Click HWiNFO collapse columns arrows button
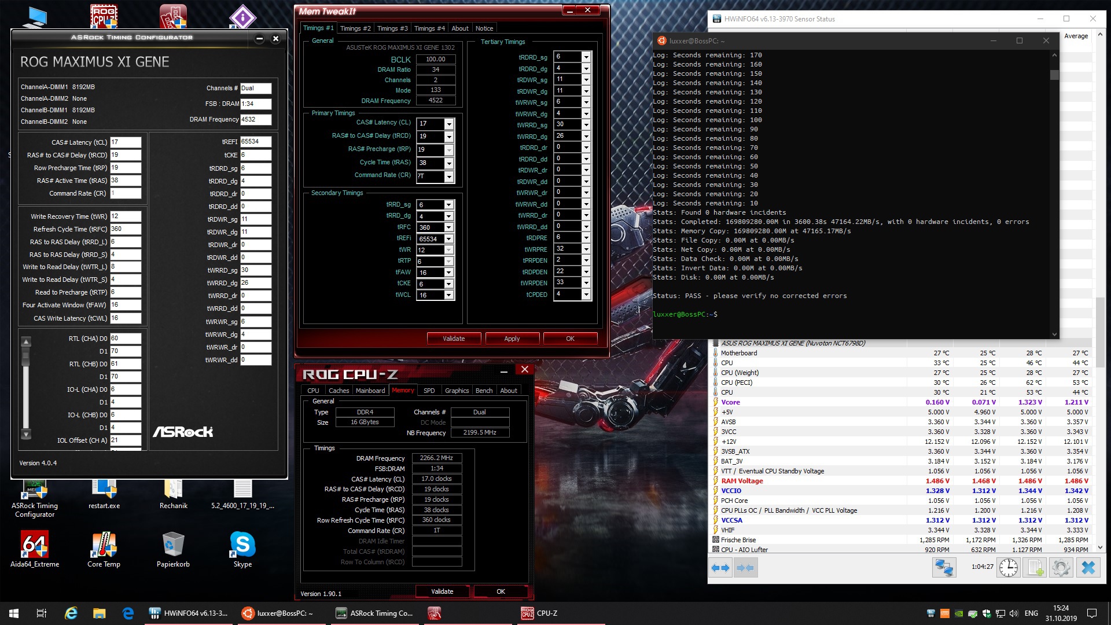1111x625 pixels. (745, 568)
